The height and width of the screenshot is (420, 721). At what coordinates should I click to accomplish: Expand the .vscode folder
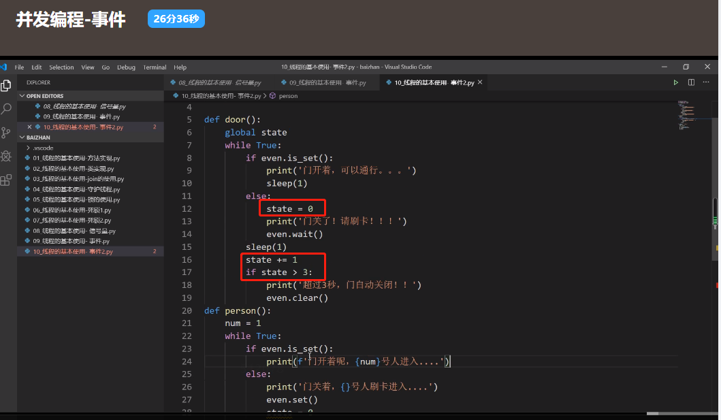click(x=91, y=148)
